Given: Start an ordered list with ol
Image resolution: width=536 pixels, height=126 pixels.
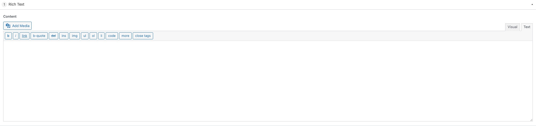Looking at the screenshot, I should (93, 36).
